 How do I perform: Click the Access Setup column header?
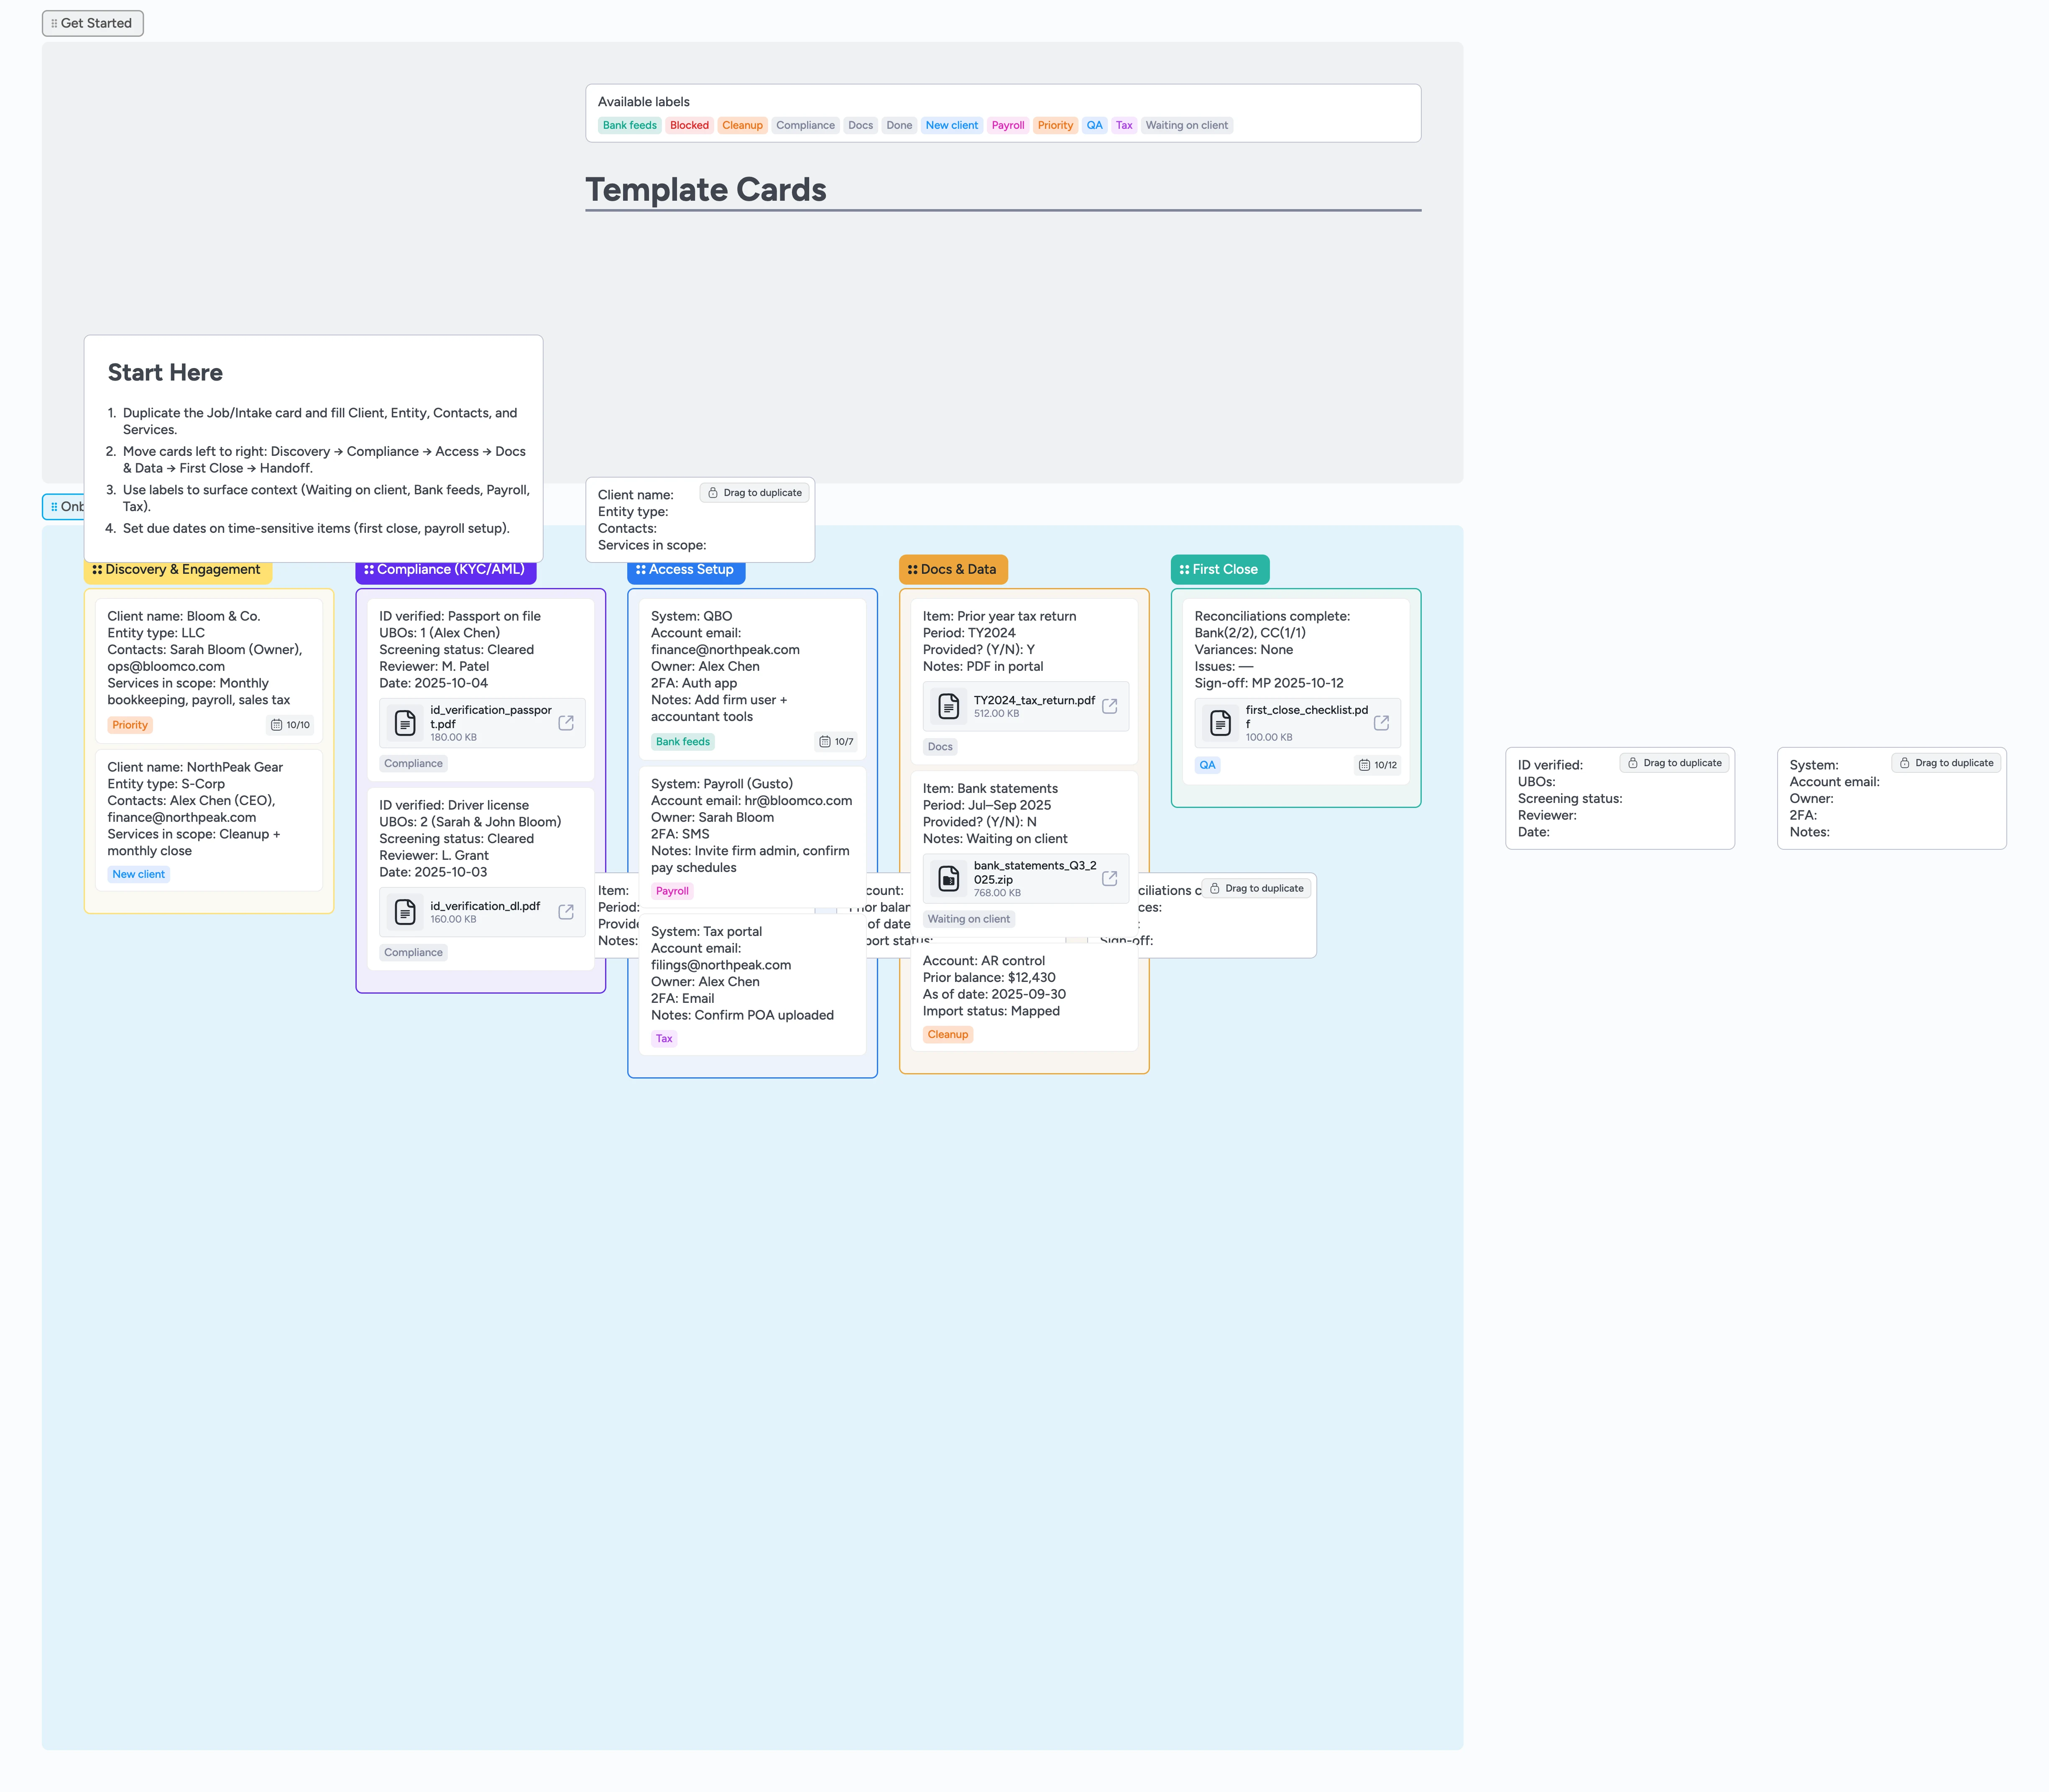click(x=685, y=569)
